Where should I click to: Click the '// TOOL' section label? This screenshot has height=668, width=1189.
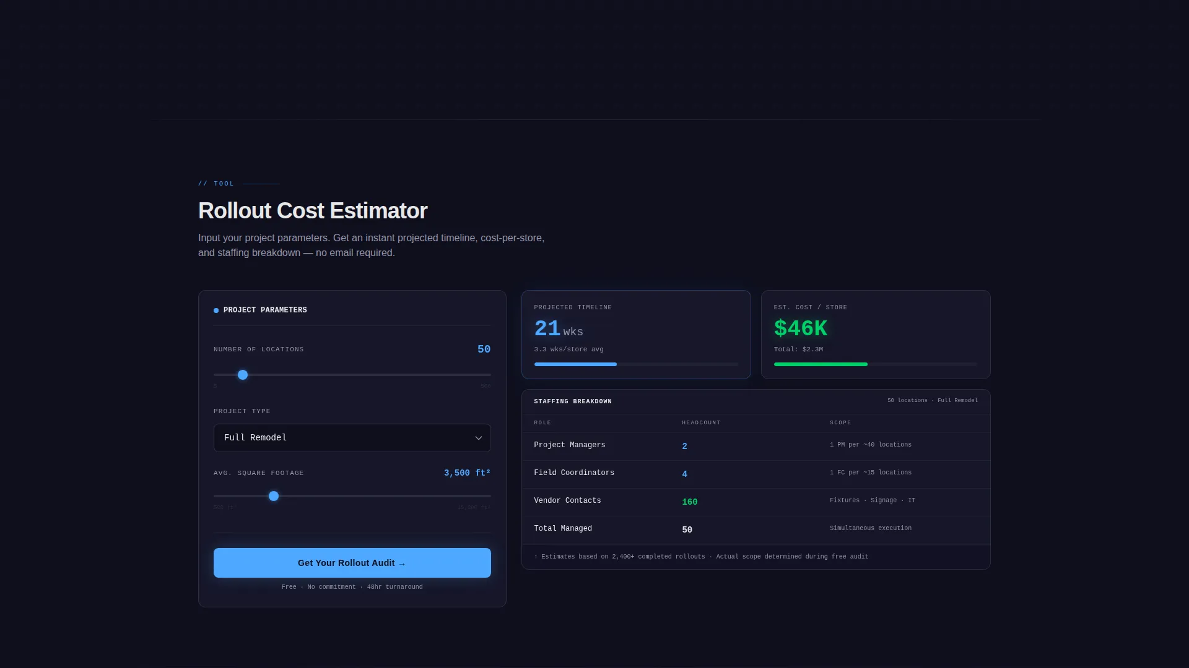click(x=216, y=184)
